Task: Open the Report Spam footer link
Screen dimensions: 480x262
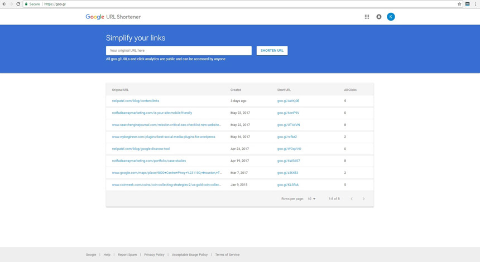Action: pos(127,255)
